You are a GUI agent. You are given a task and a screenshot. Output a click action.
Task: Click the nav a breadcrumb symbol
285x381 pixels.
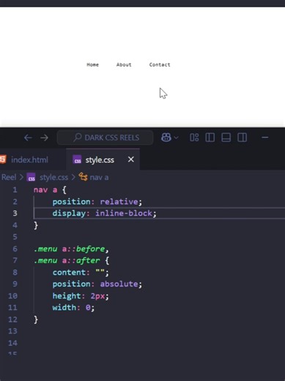[x=99, y=177]
